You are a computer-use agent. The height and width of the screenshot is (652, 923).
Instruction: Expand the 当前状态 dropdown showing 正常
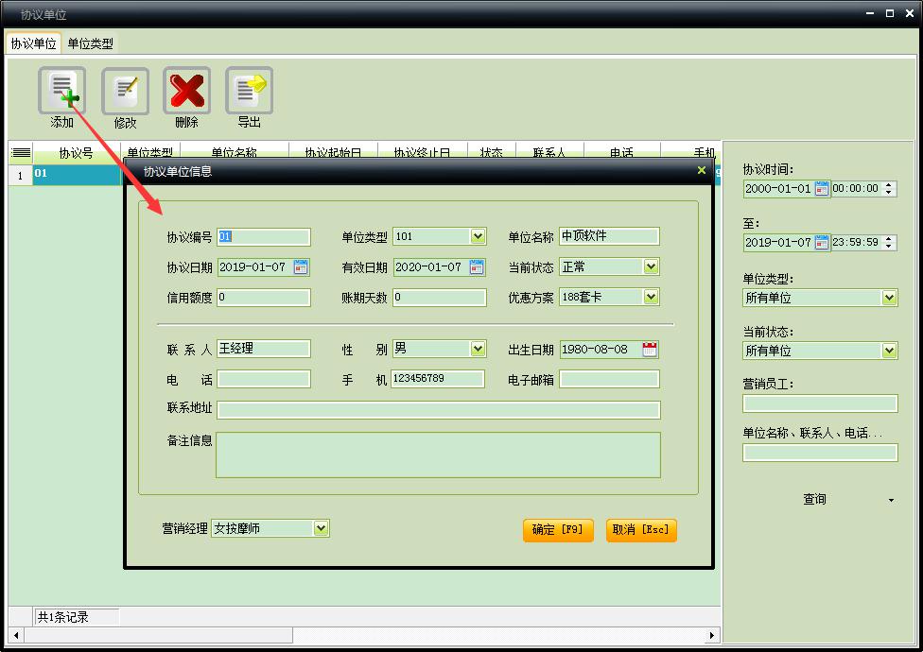pos(651,267)
